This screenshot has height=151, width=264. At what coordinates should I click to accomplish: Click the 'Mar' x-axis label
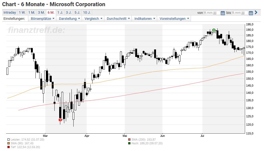(45, 136)
